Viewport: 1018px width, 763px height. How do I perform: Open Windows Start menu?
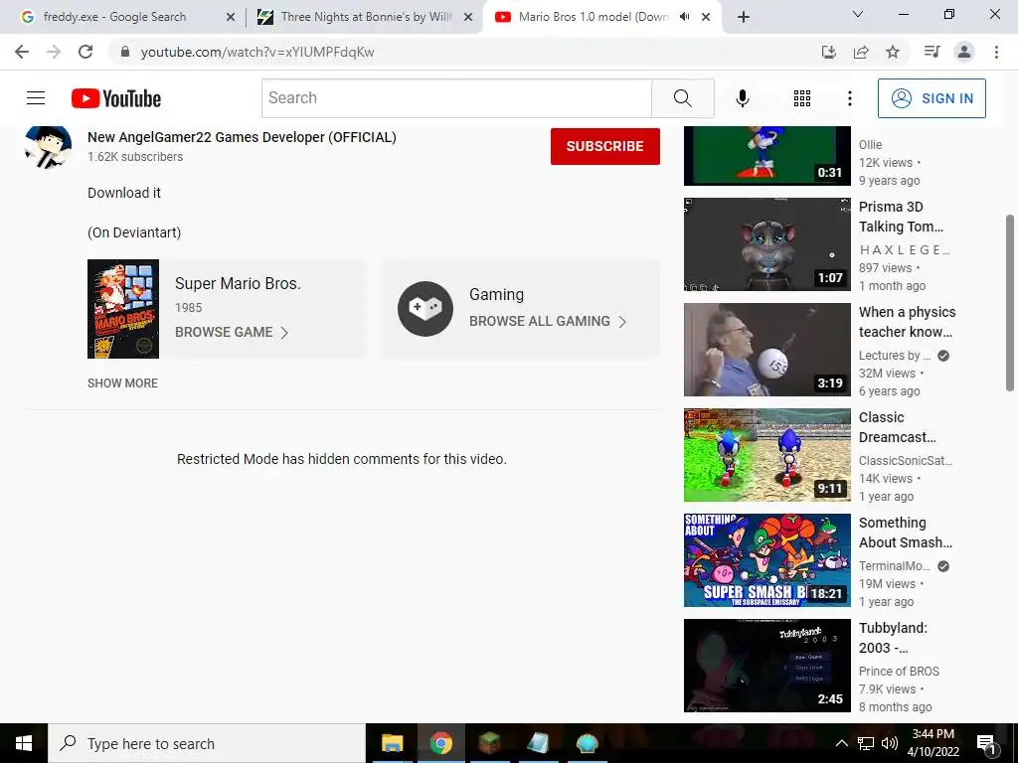click(24, 743)
